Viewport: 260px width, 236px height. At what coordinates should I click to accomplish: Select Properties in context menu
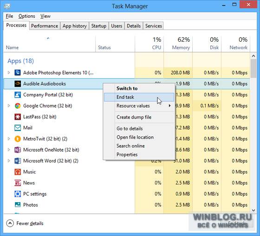(x=139, y=154)
